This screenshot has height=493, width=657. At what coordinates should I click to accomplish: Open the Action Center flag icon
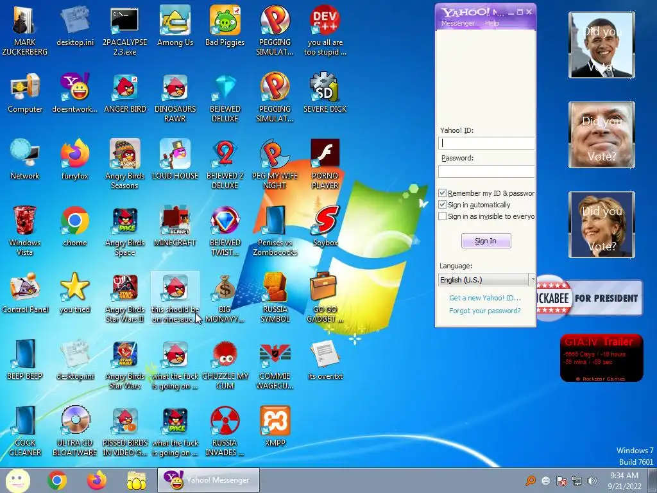point(561,480)
